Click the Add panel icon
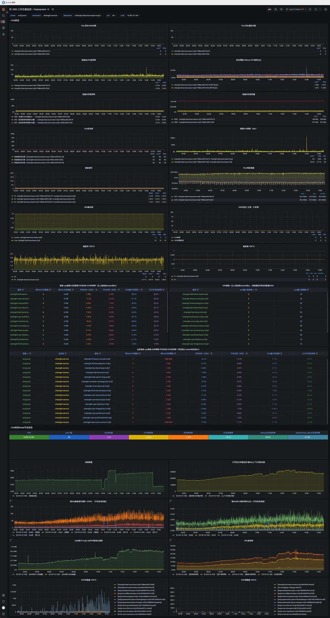Image resolution: width=330 pixels, height=618 pixels. (x=269, y=9)
